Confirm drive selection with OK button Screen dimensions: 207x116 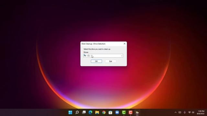point(96,61)
